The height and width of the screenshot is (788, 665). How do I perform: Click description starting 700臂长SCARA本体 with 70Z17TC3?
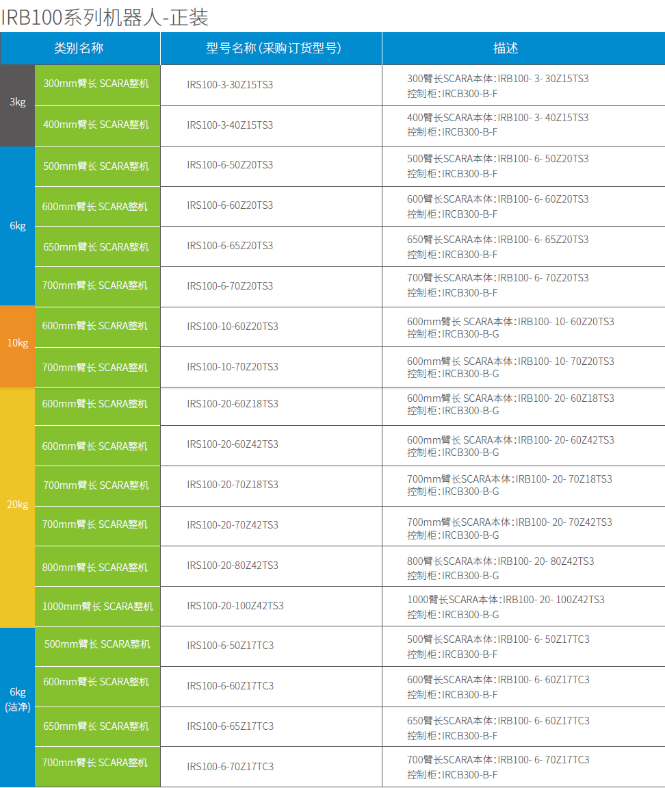pos(498,767)
